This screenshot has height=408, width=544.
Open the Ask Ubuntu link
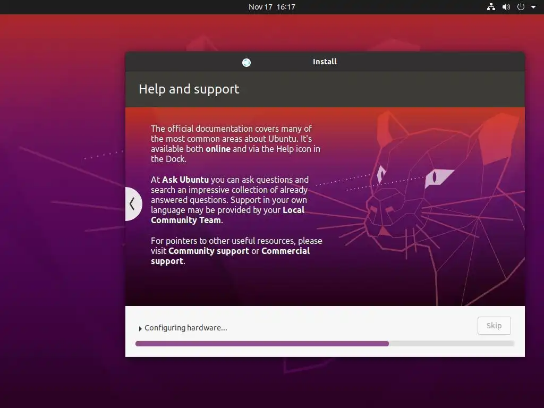tap(185, 180)
